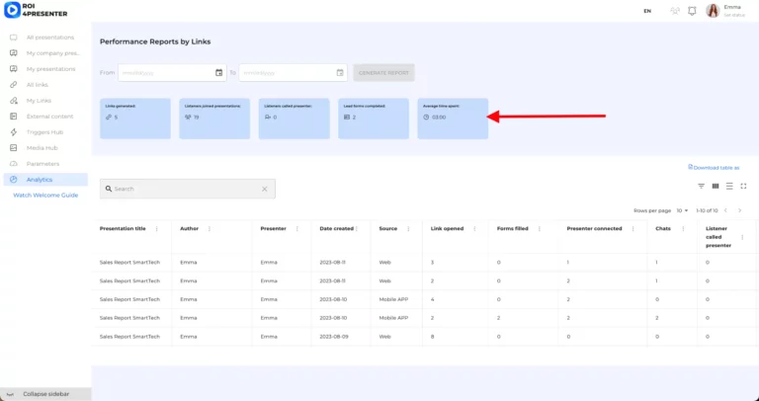This screenshot has height=401, width=759.
Task: Clear the search field with X
Action: click(264, 189)
